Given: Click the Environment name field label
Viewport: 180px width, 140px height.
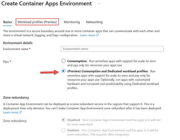Looking at the screenshot, I should coord(16,49).
